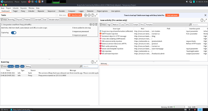208x111 pixels.
Task: Toggle the Capturing switch off
Action: (14, 33)
